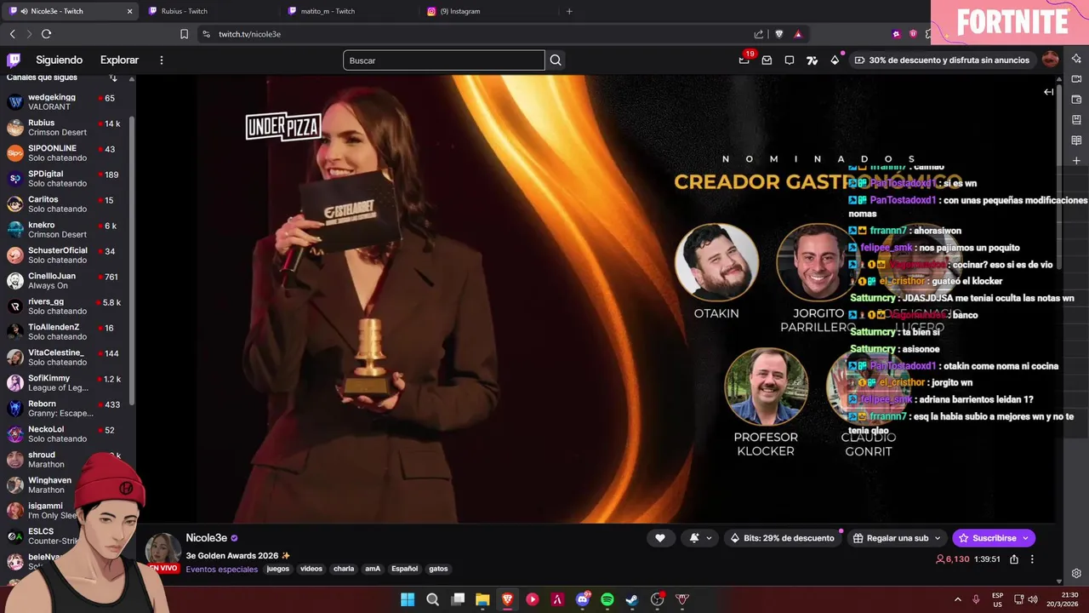The height and width of the screenshot is (613, 1089).
Task: Add item to Brave sidebar with plus
Action: coord(1076,161)
